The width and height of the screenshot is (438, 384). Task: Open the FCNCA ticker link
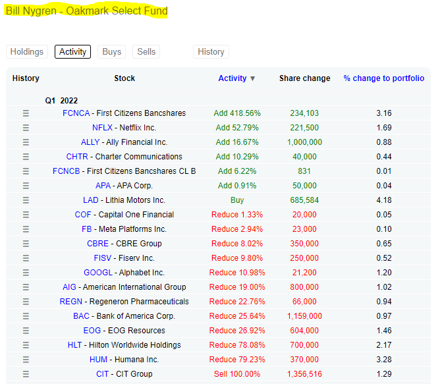point(76,113)
